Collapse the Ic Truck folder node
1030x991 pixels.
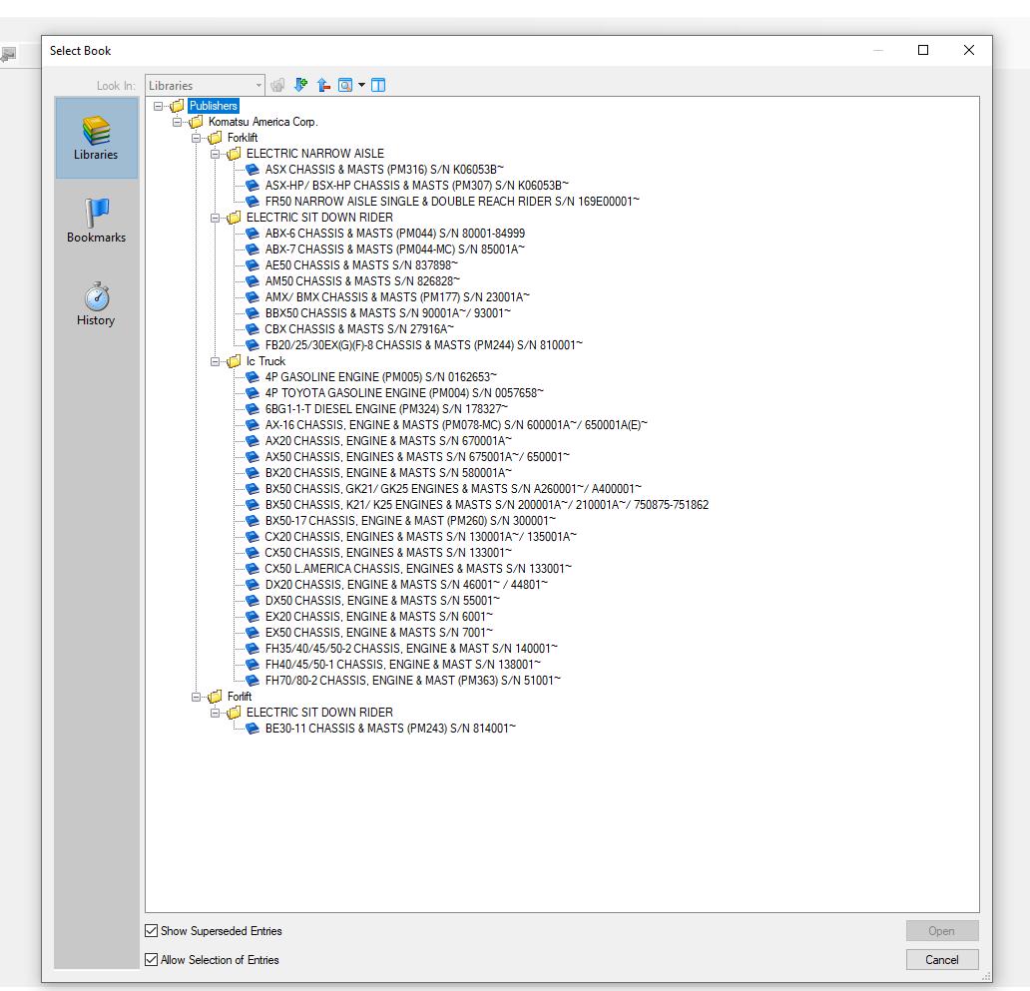coord(216,361)
